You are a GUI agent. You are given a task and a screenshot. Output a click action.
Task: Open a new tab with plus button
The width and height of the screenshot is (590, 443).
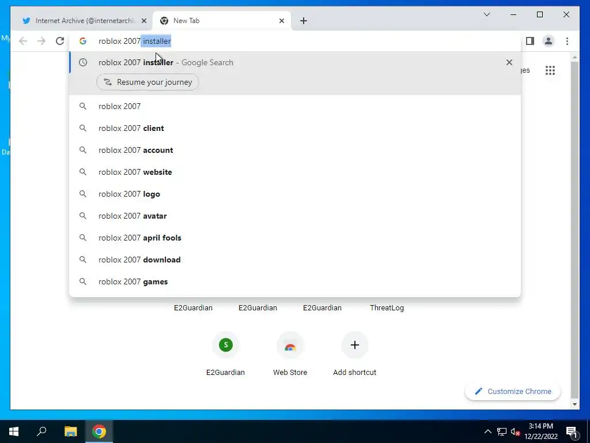click(304, 21)
